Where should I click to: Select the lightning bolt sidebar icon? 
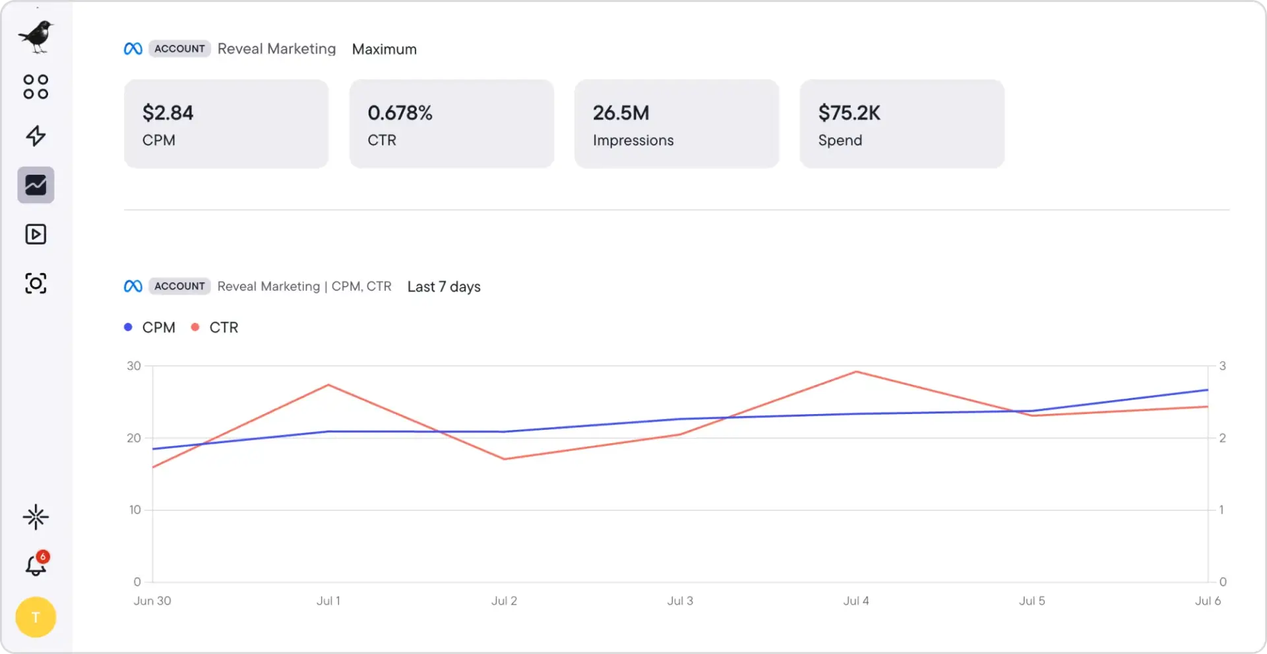point(36,136)
